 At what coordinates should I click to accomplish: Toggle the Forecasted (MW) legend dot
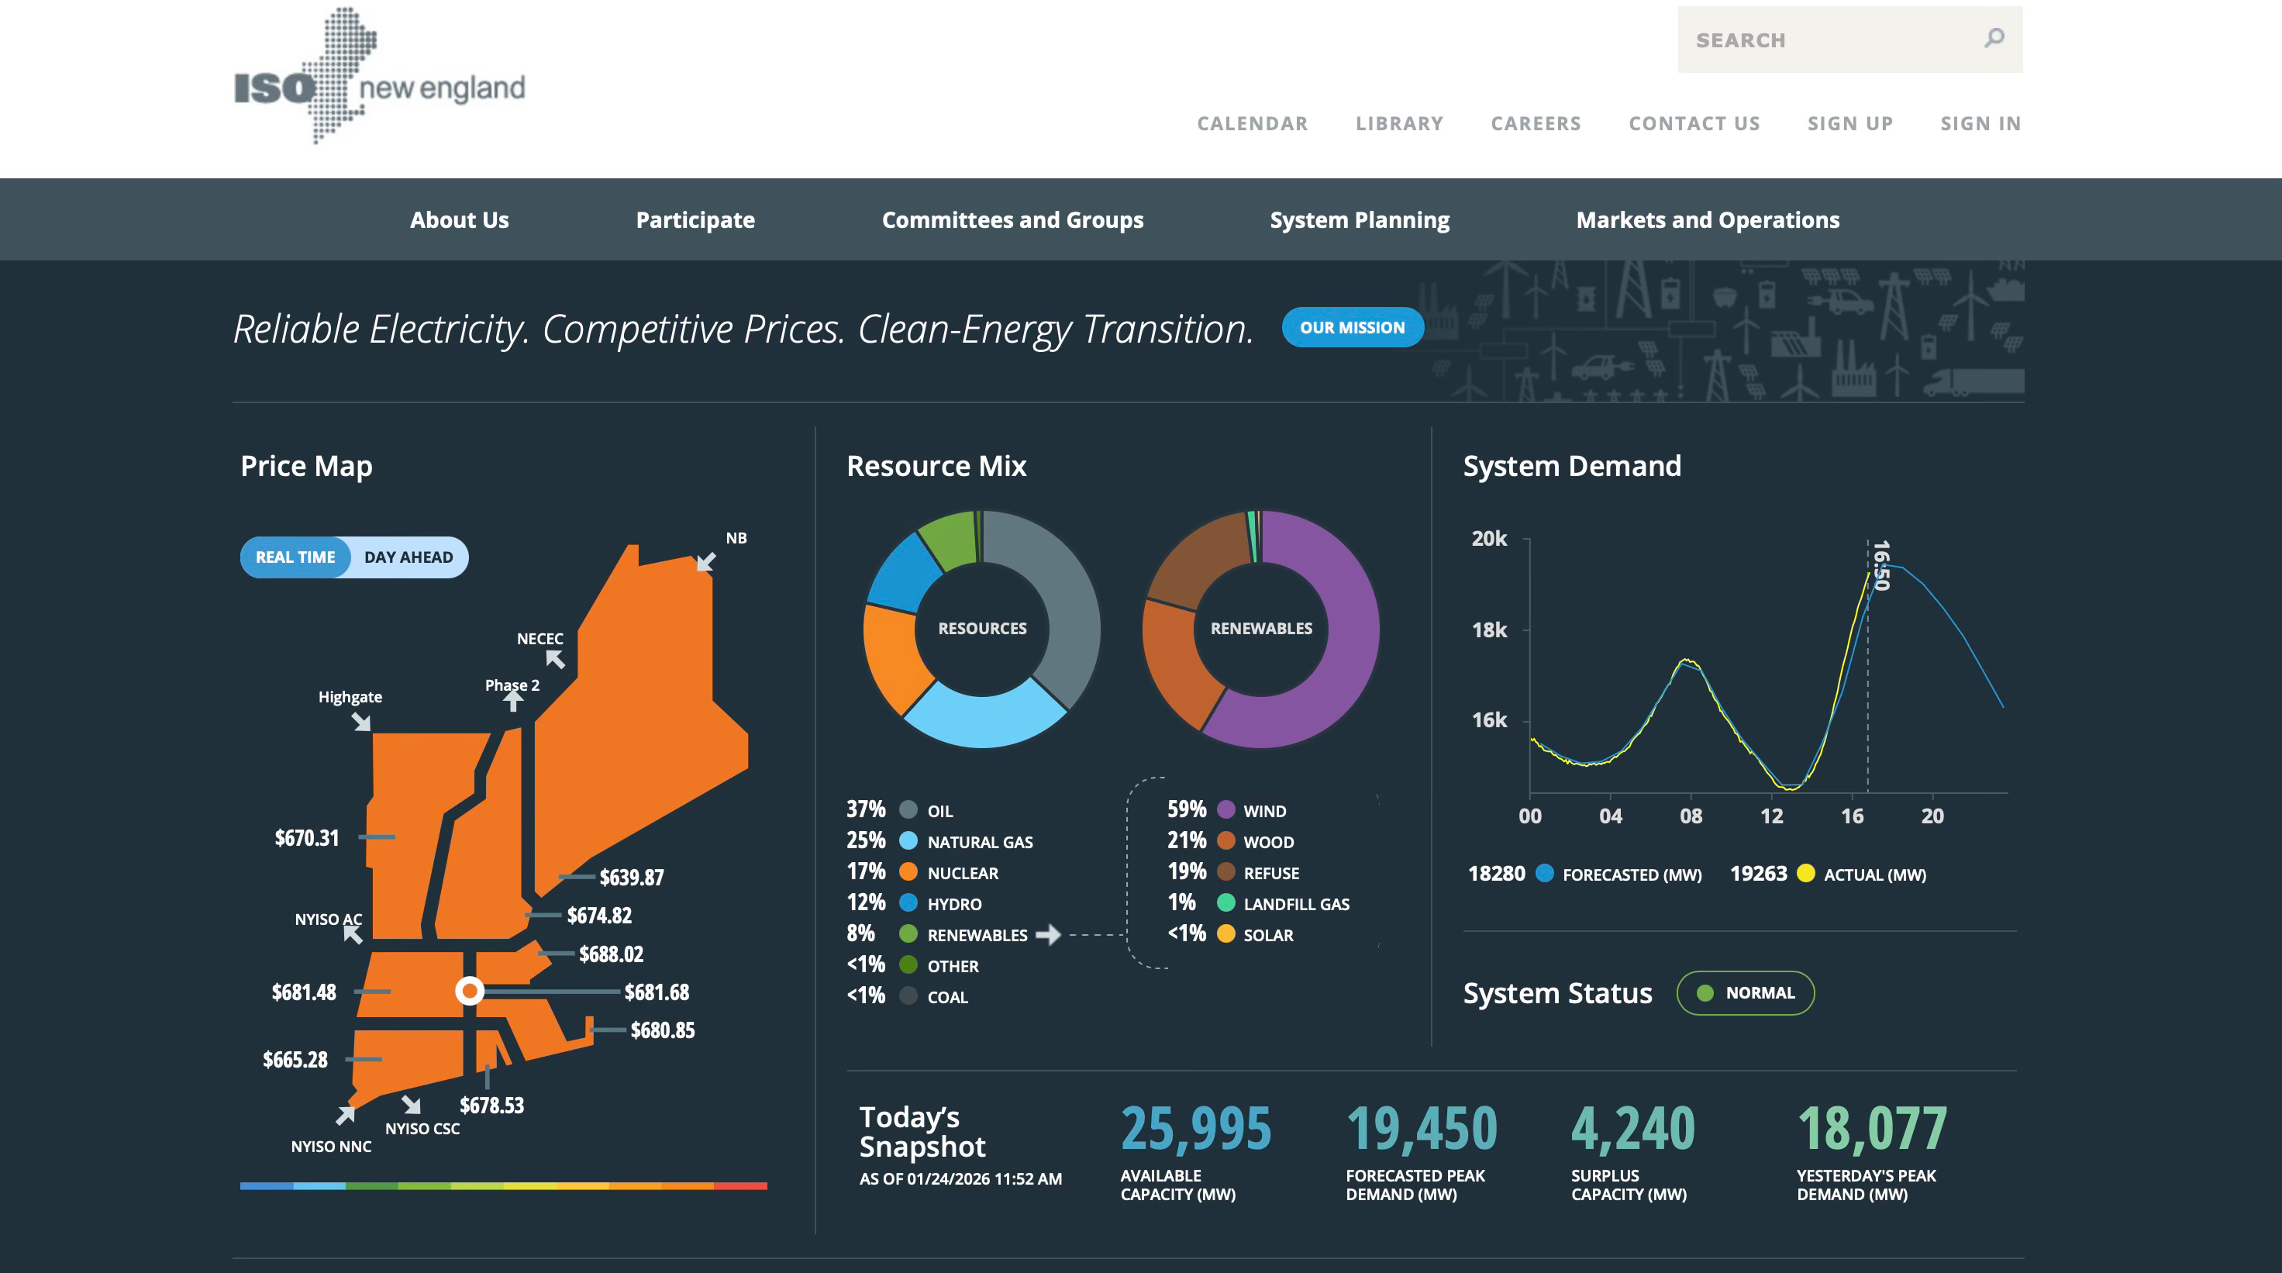pos(1544,874)
